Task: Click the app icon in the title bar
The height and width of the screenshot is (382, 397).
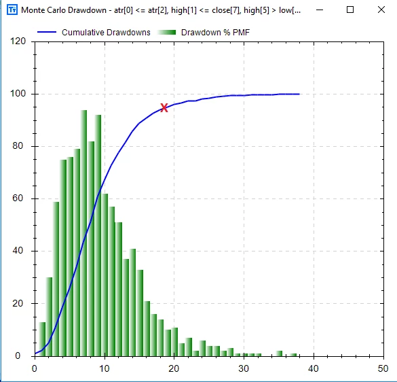Action: (x=12, y=10)
